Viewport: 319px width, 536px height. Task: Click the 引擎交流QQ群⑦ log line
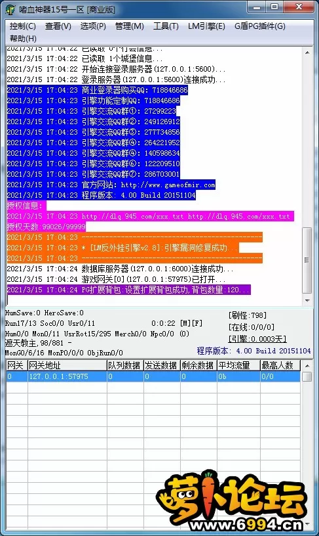point(94,174)
